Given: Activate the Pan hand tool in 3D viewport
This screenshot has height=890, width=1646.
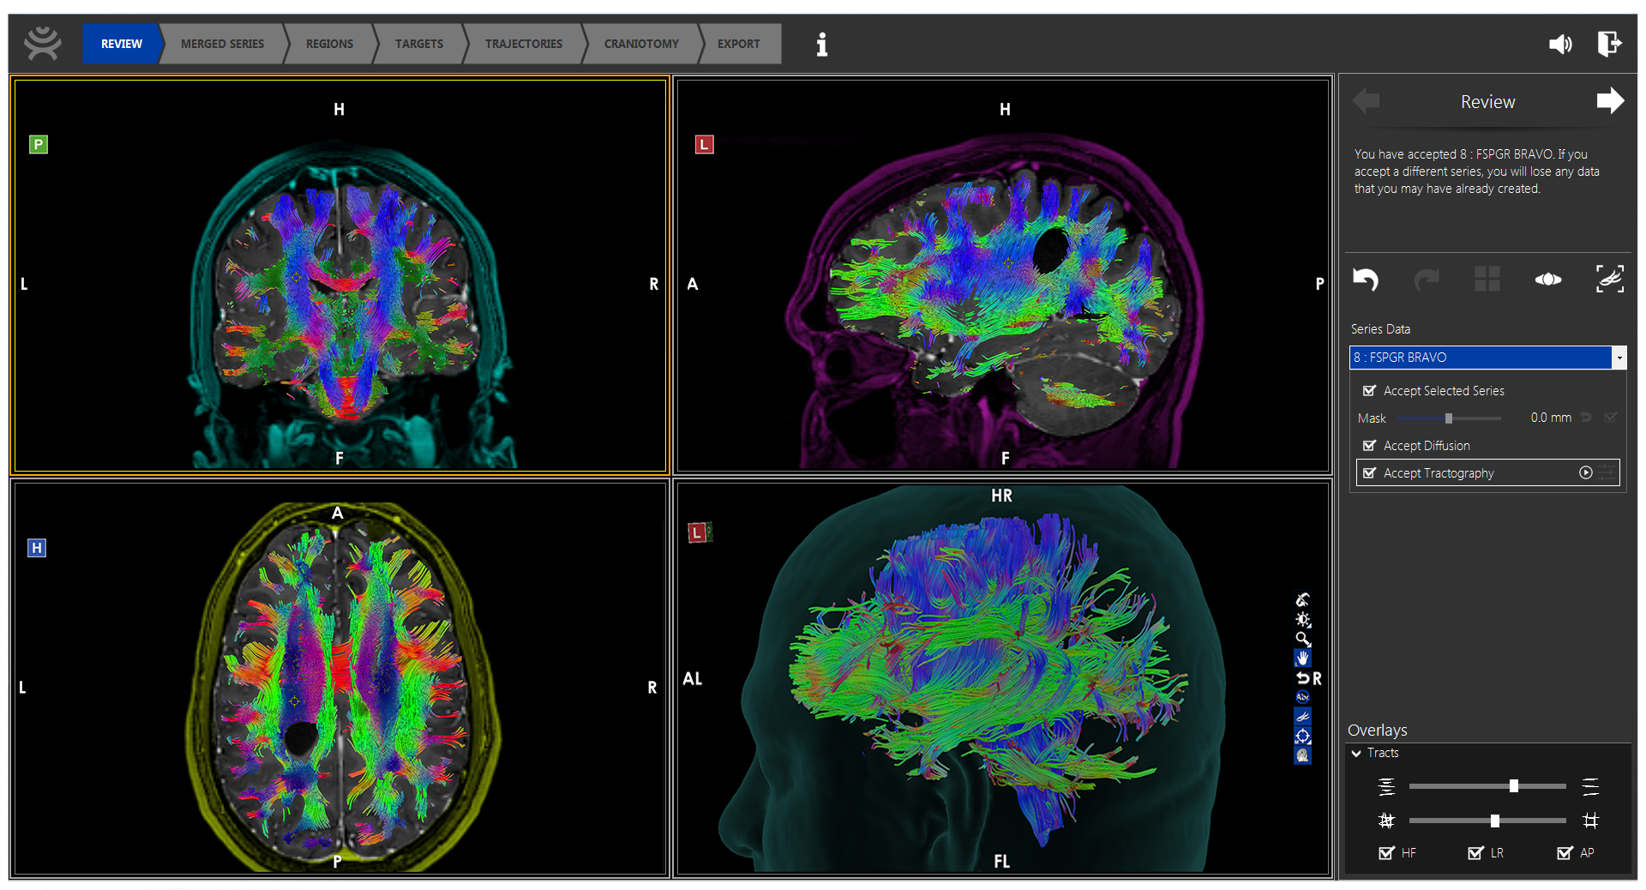Looking at the screenshot, I should point(1302,658).
